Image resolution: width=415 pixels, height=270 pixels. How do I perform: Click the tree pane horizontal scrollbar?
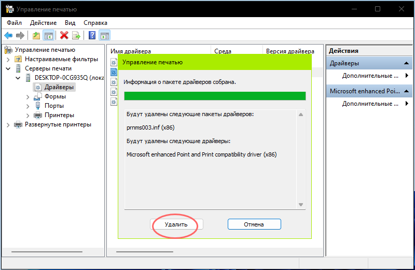[x=47, y=252]
